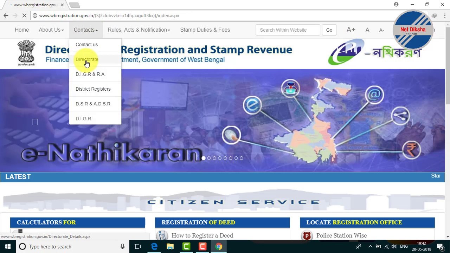Click previous slide control on banner
The image size is (450, 253).
35,122
